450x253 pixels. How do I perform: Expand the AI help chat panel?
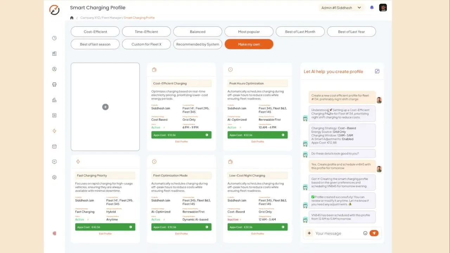coord(377,71)
